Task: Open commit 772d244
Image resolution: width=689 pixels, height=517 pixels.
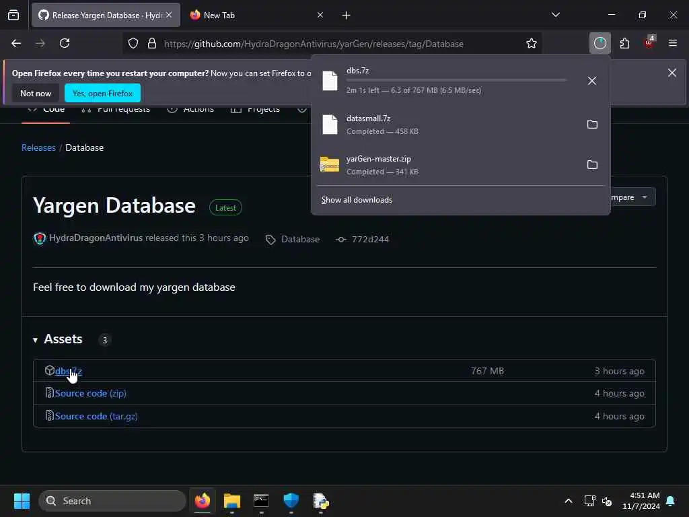Action: coord(363,239)
